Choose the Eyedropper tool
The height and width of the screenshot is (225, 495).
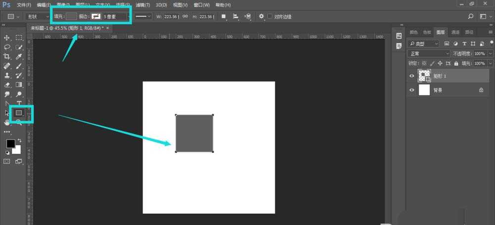point(19,57)
